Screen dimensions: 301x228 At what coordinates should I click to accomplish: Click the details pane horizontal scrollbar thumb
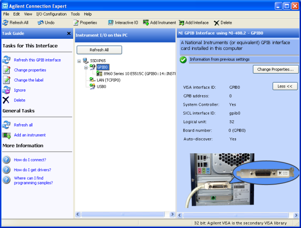(236, 215)
